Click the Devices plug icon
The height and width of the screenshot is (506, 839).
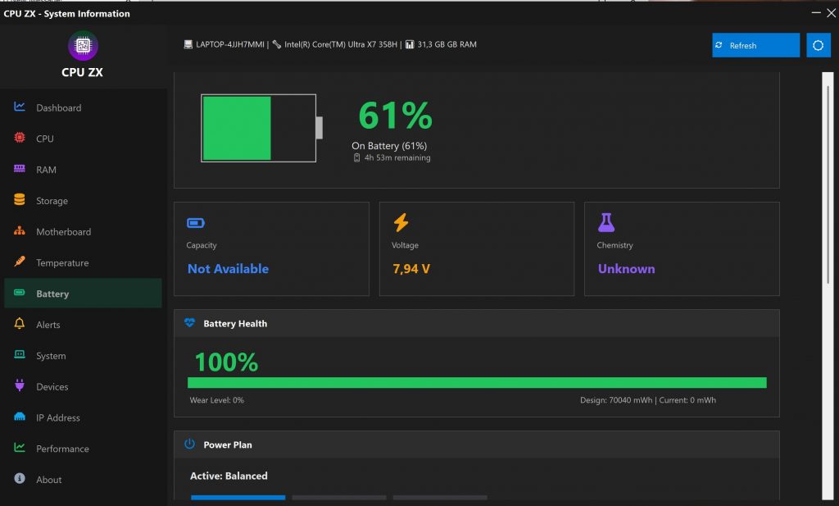pos(20,386)
